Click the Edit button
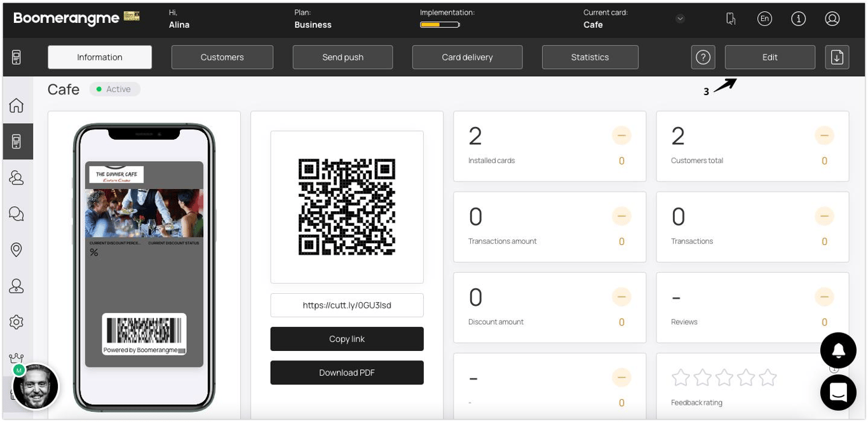 770,57
